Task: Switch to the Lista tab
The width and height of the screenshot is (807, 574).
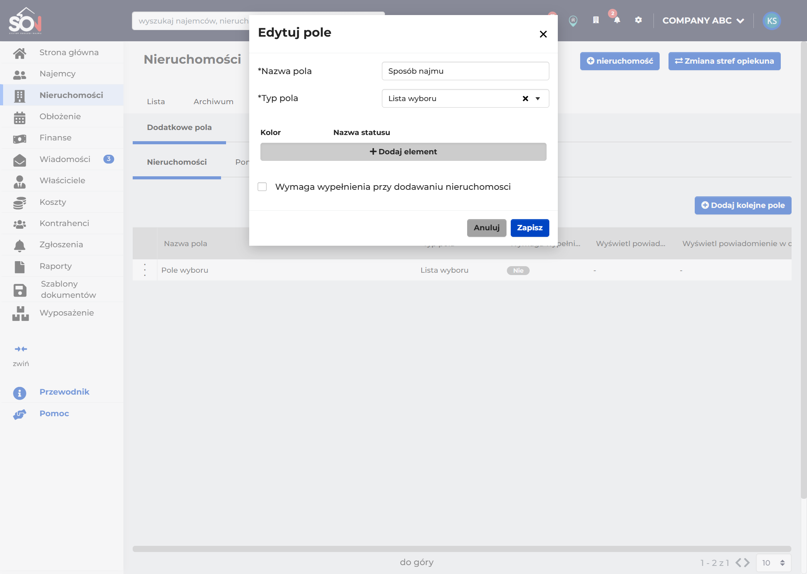Action: click(156, 102)
